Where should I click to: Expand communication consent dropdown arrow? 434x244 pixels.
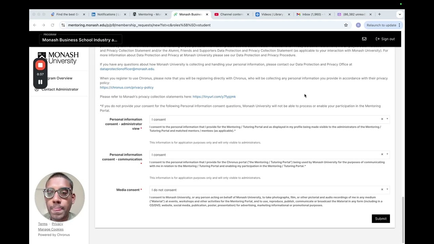tap(387, 154)
